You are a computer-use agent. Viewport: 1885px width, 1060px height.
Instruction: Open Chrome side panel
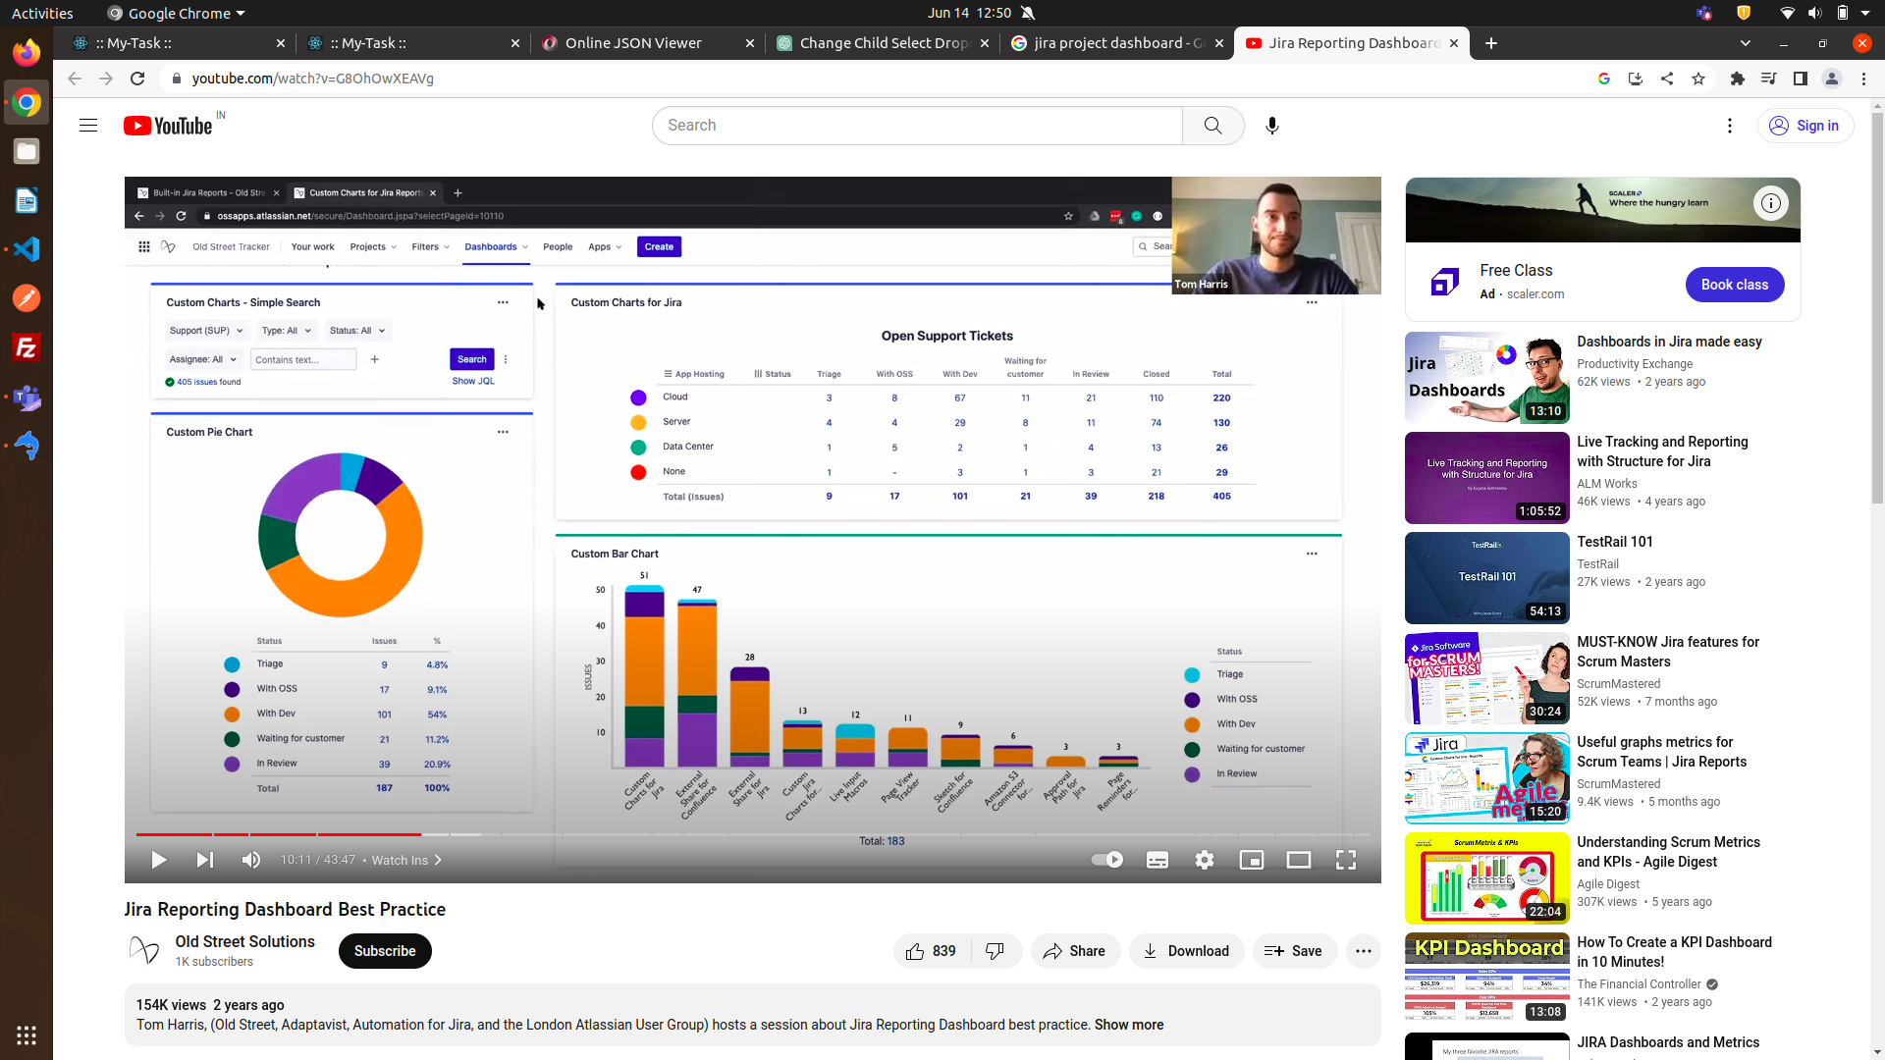click(x=1801, y=79)
